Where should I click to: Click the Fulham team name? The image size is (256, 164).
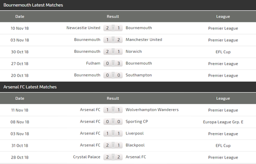(x=93, y=63)
